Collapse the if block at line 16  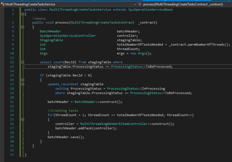tap(23, 80)
